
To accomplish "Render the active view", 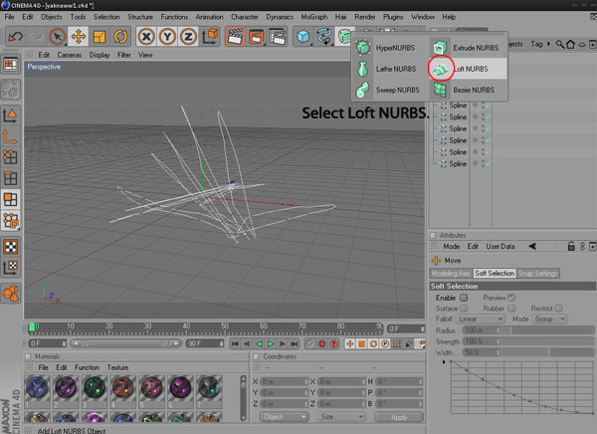I will tap(235, 37).
